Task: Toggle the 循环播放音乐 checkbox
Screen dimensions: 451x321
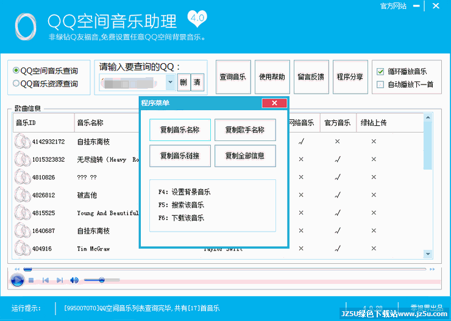Action: pyautogui.click(x=380, y=71)
